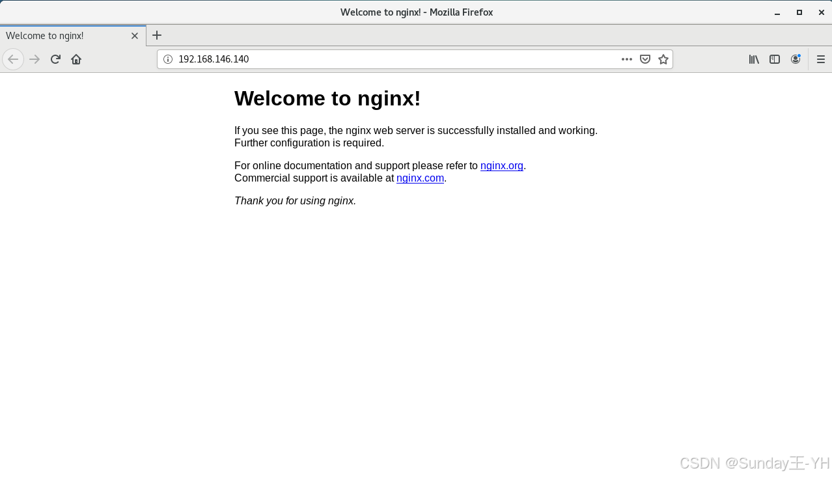This screenshot has height=477, width=832.
Task: Click the Firefox Account icon
Action: (796, 59)
